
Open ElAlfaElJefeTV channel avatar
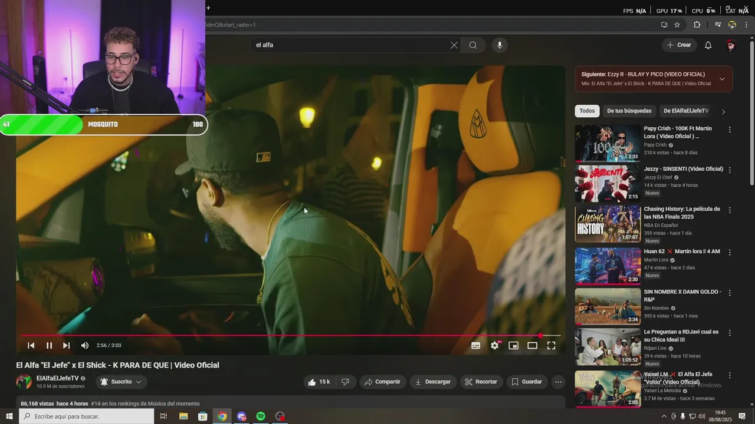point(24,382)
